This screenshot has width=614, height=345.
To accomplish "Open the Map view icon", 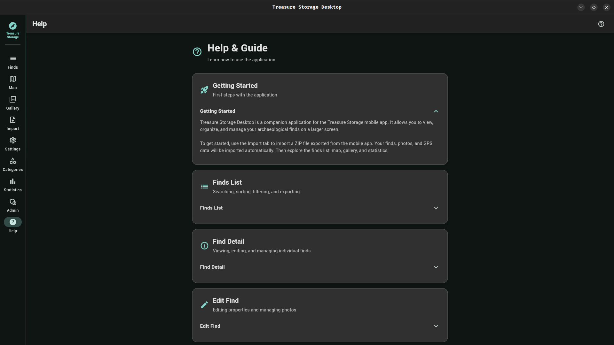I will point(13,79).
